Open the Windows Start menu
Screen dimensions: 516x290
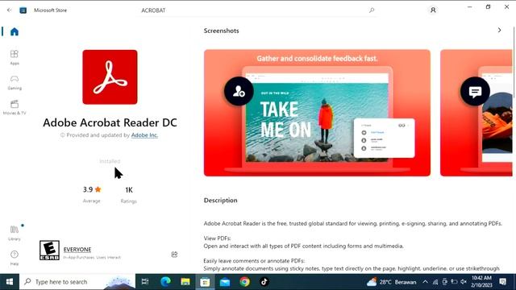point(10,282)
